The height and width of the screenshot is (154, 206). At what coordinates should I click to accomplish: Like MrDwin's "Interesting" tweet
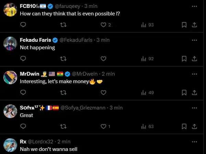[x=103, y=92]
